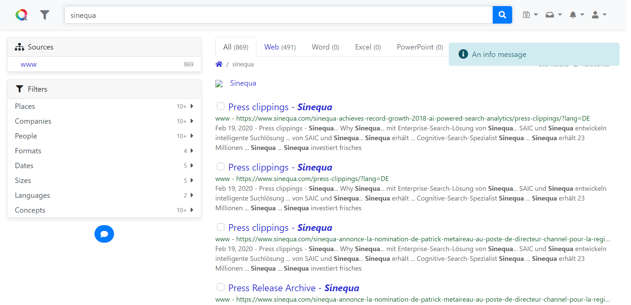Open third Press clippings - Sinequa title
Screen dimensions: 631x305
coord(280,227)
